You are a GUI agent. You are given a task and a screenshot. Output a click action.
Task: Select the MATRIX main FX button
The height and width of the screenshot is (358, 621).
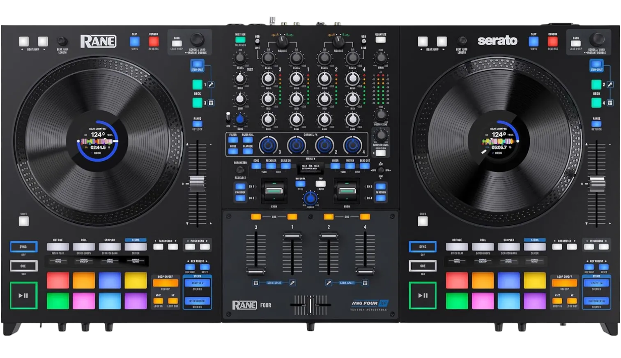(x=350, y=166)
